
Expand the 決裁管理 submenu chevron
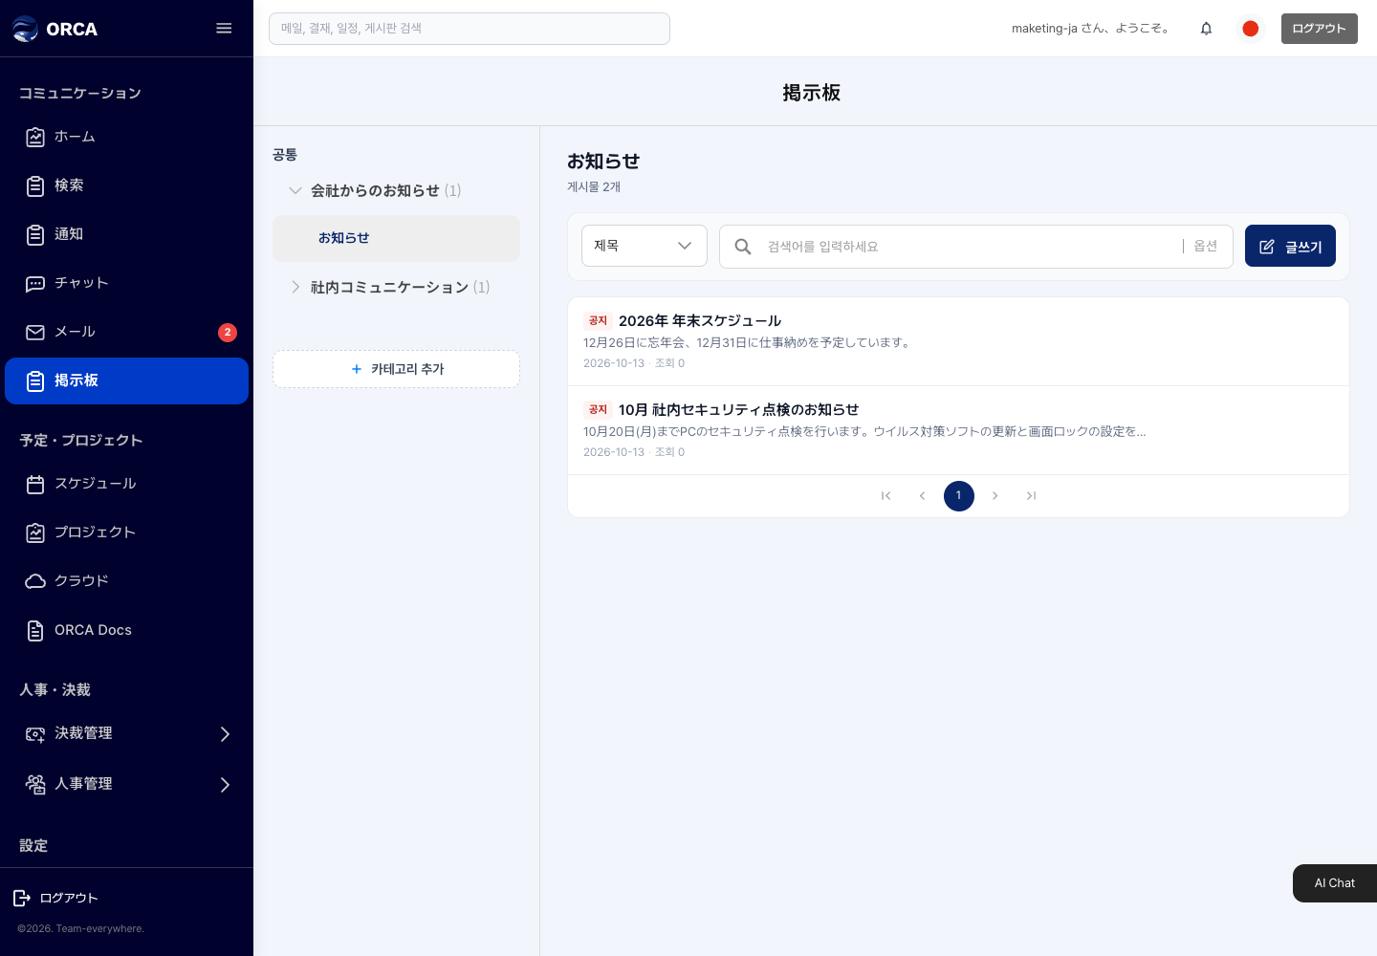(x=226, y=734)
